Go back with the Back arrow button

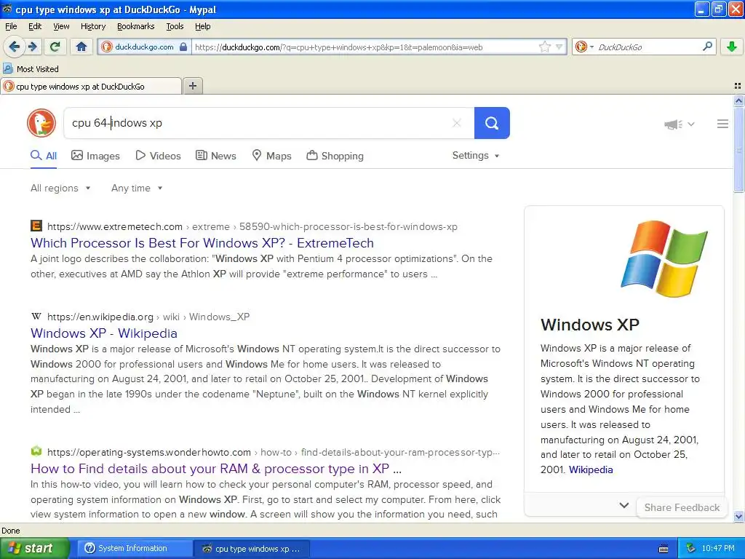15,47
